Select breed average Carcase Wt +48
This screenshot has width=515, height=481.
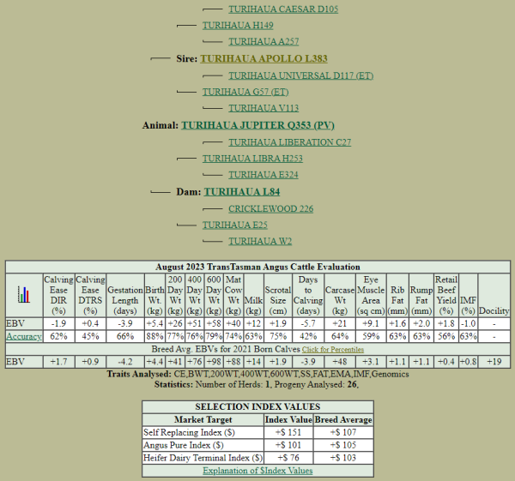340,362
